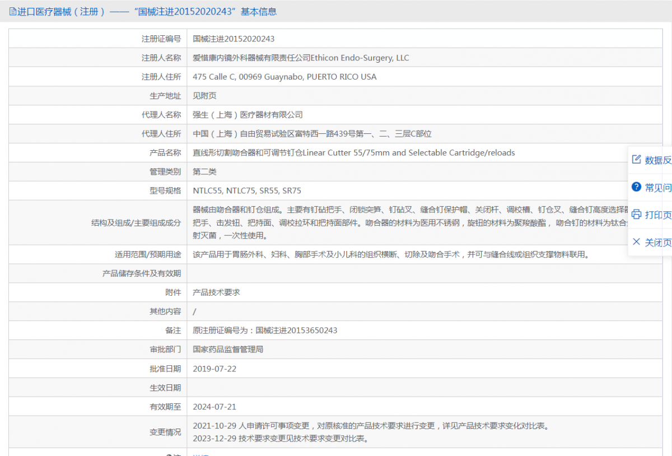Click the 代理人住所 label cell
The image size is (672, 456).
point(98,134)
